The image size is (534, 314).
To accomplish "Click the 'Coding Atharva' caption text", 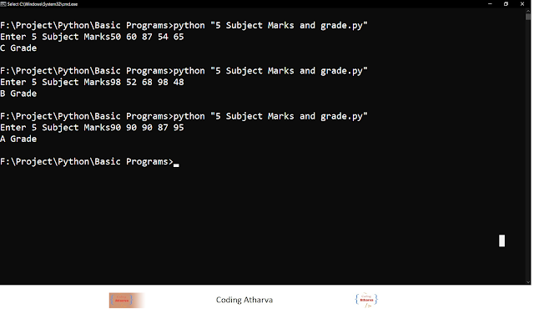I will [x=244, y=300].
